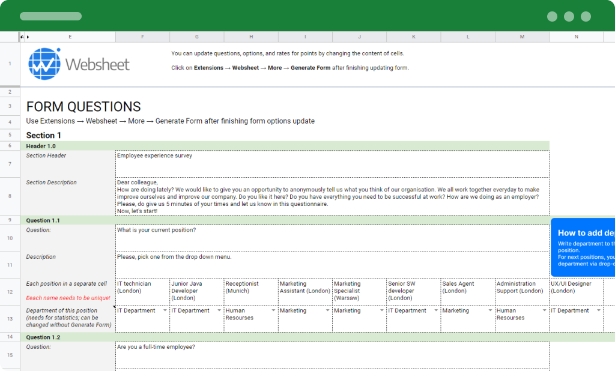Screen dimensions: 615x371
Task: Select row 7 header
Action: coord(10,164)
